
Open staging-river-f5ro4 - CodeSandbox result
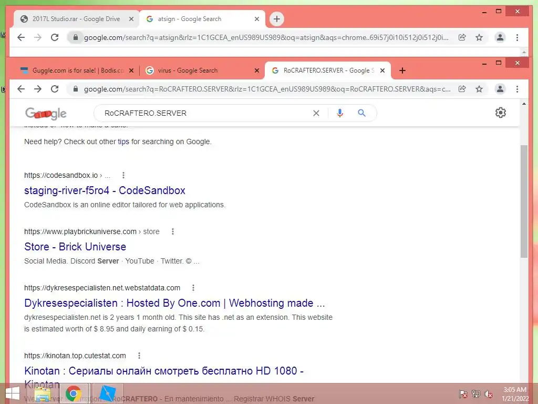click(x=105, y=190)
